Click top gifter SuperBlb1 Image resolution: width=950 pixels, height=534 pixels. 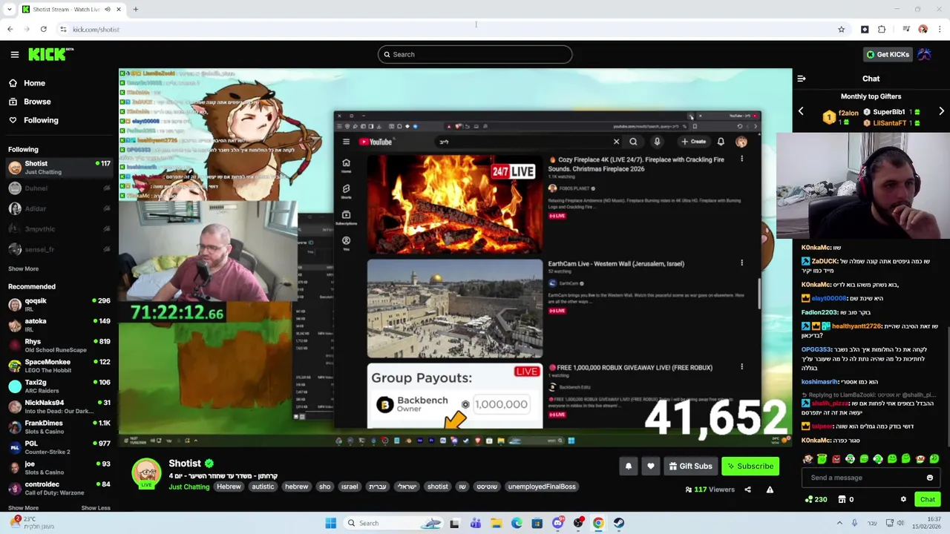click(888, 112)
